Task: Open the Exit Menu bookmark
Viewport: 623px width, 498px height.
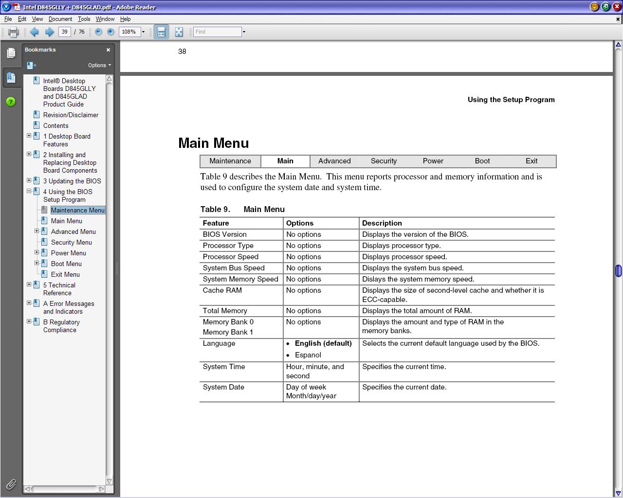Action: [65, 274]
